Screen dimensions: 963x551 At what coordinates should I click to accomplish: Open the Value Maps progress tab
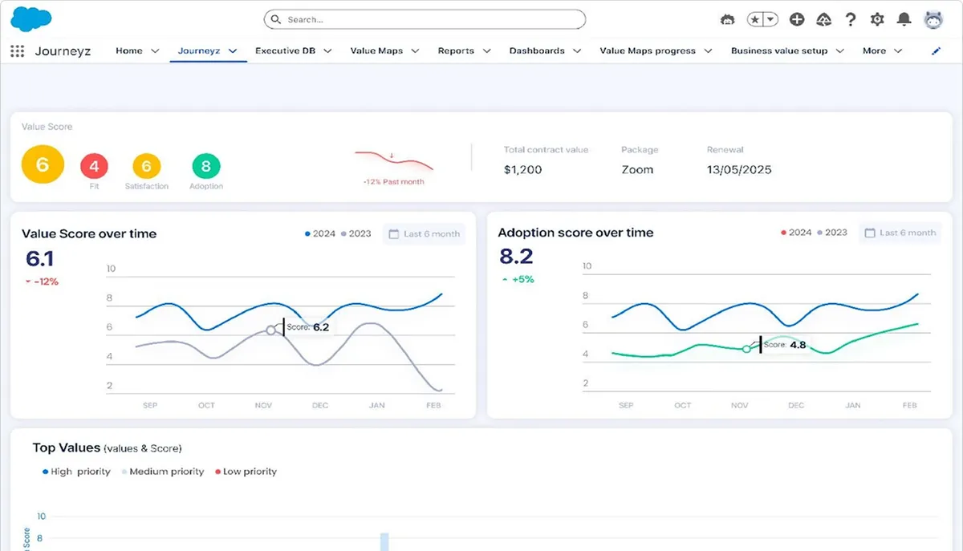click(648, 51)
